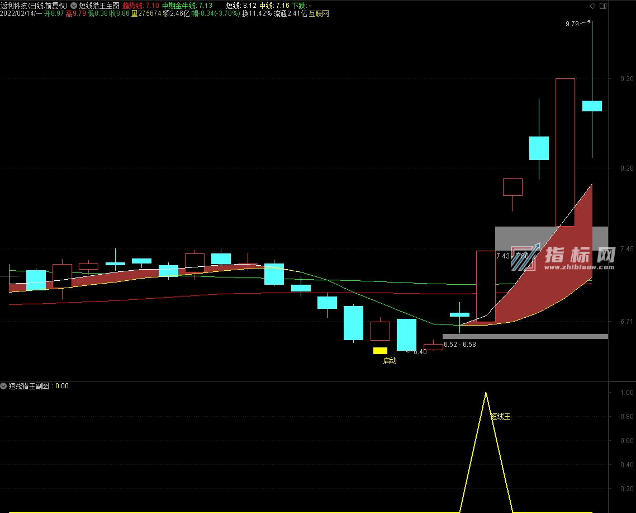Select the yellow peak of the 短线王 spike
Image resolution: width=636 pixels, height=513 pixels.
pos(486,393)
